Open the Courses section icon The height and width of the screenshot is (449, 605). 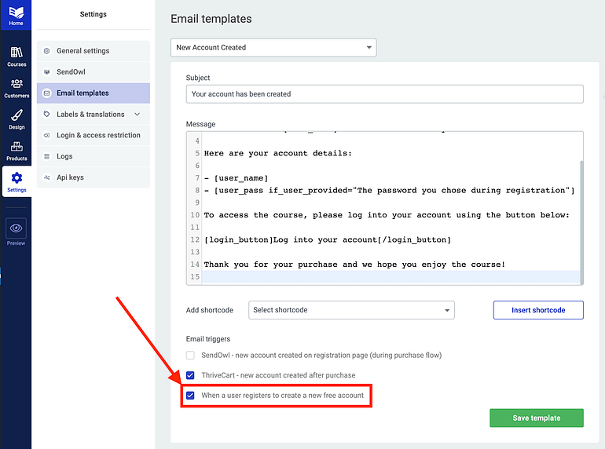tap(16, 53)
